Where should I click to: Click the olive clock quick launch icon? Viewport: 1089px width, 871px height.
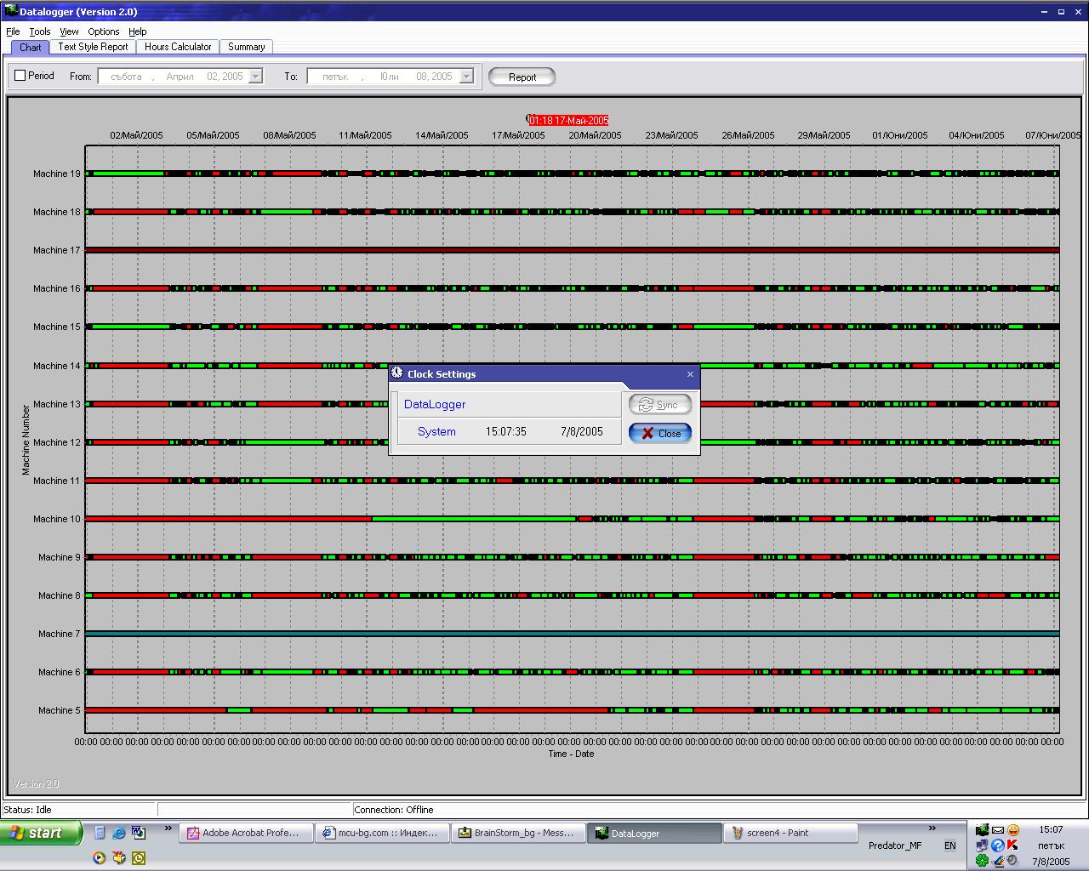[x=139, y=857]
